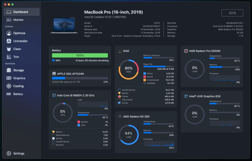Click the Uninstaller app icon
252x161 pixels.
[x=9, y=41]
